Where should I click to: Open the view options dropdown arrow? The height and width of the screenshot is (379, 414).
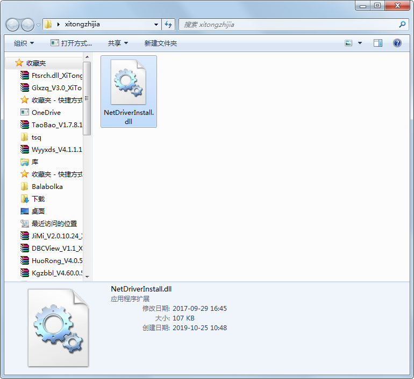[x=360, y=43]
